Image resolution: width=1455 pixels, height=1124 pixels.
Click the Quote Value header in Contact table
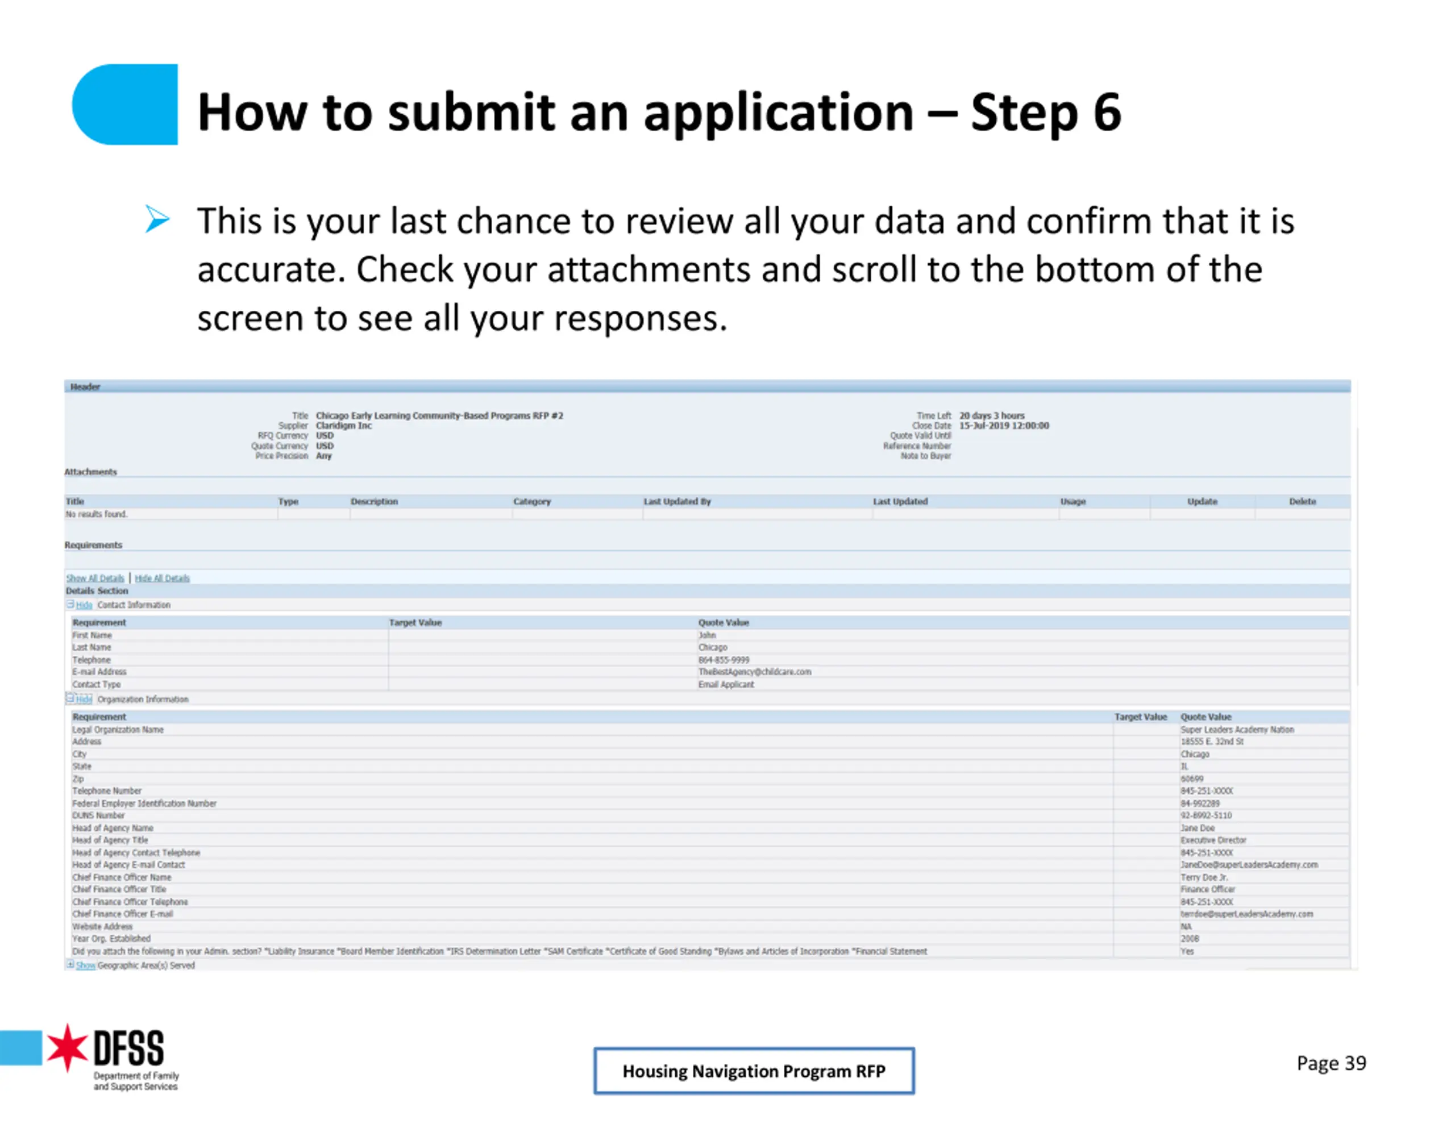pyautogui.click(x=724, y=622)
